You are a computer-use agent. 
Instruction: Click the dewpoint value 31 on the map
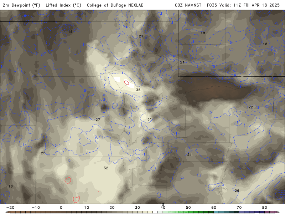[x=149, y=119]
